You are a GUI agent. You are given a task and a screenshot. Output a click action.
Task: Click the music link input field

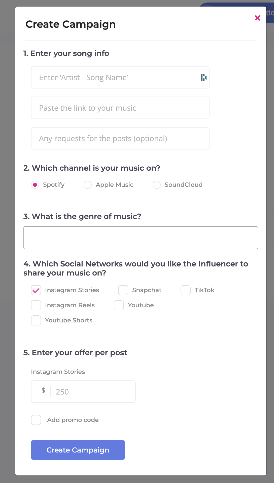point(120,108)
